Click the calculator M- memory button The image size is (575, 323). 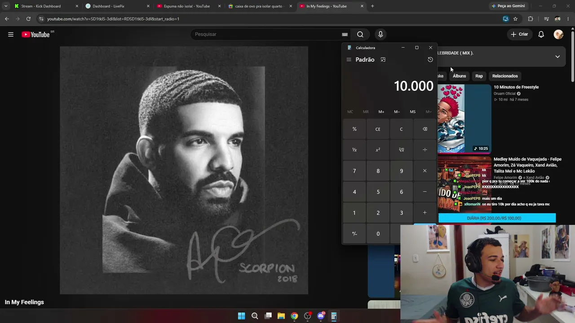coord(397,112)
